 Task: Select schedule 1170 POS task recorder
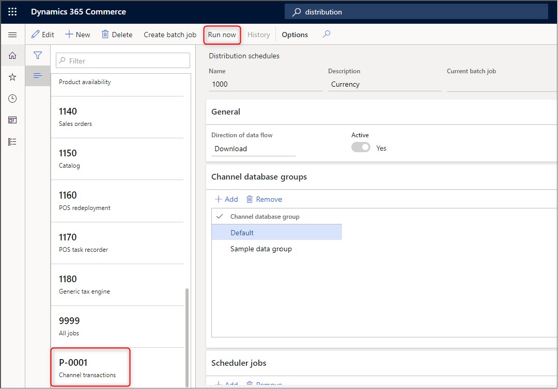[117, 243]
